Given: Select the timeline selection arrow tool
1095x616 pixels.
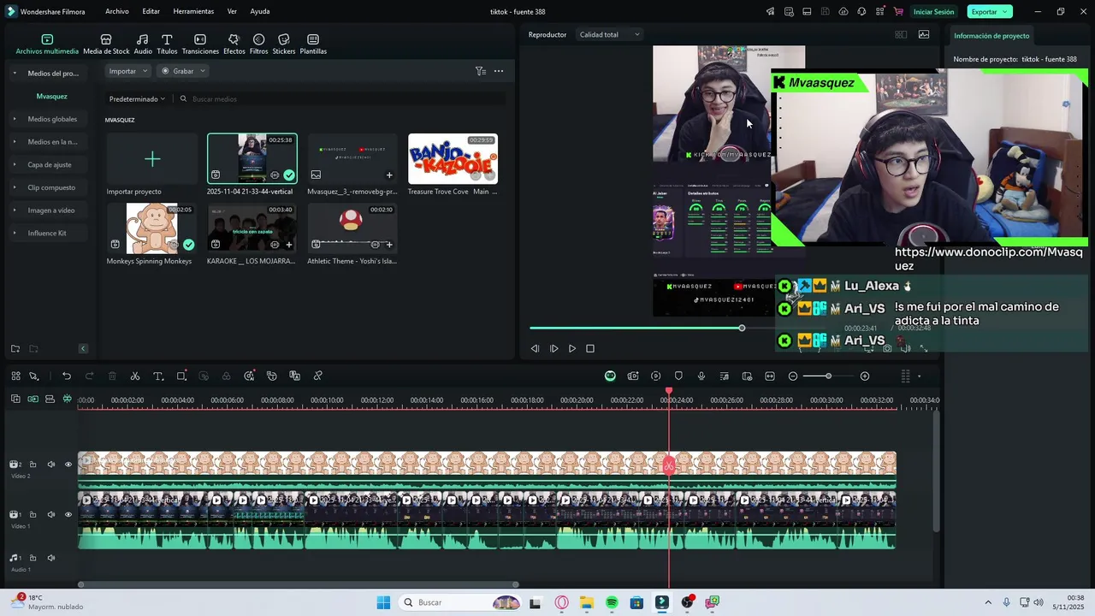Looking at the screenshot, I should coord(34,376).
